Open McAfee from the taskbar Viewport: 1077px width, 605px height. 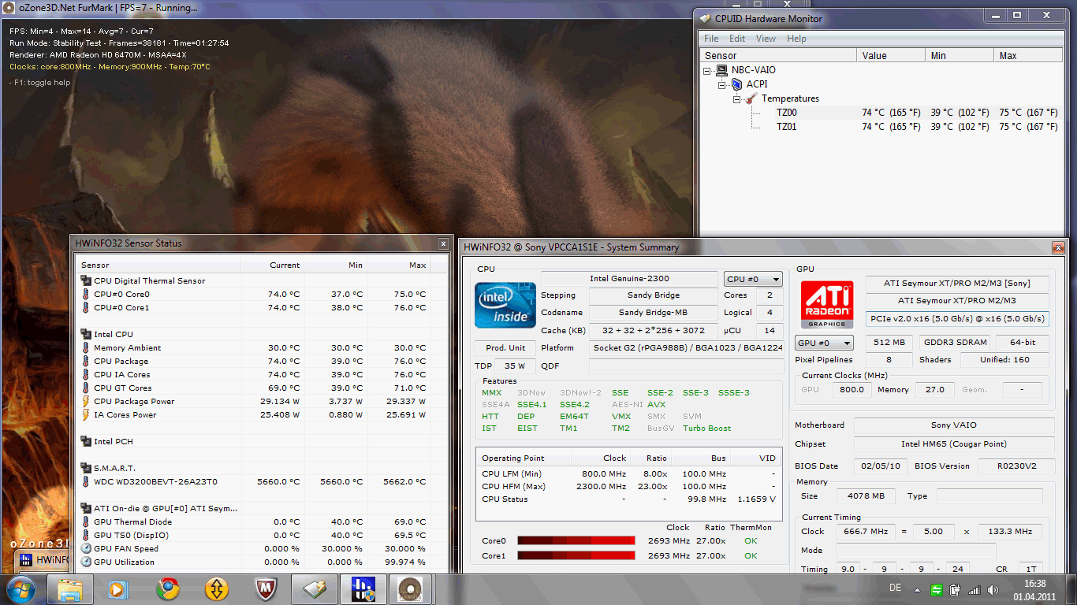click(266, 588)
